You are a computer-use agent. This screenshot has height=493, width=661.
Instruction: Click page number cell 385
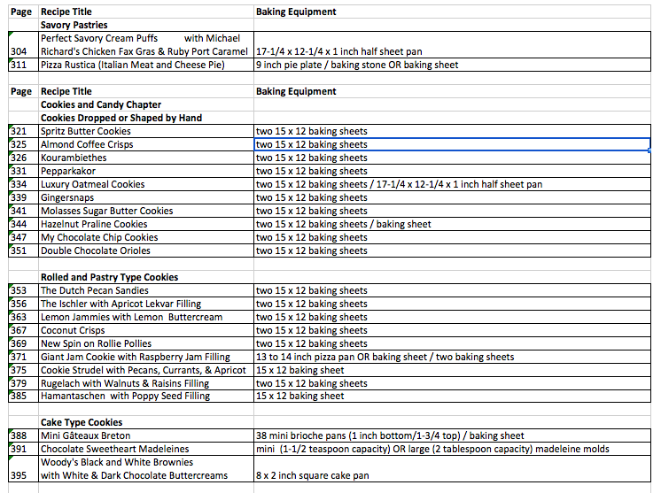pyautogui.click(x=23, y=396)
